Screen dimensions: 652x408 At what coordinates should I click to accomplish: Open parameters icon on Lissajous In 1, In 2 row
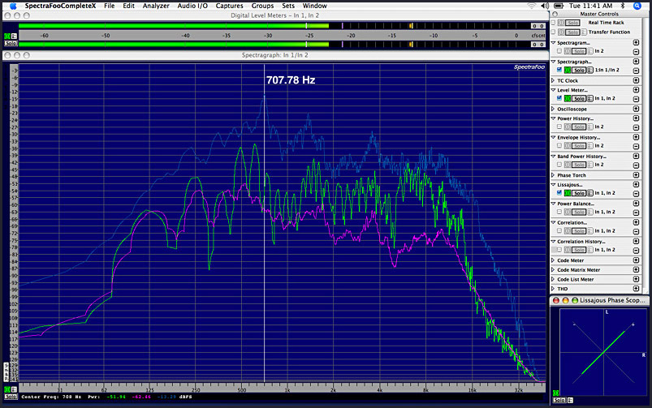(589, 193)
